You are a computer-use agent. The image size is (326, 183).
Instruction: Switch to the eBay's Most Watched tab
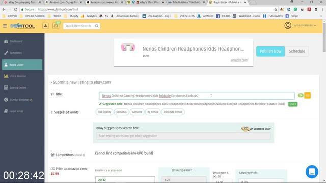pos(146,2)
